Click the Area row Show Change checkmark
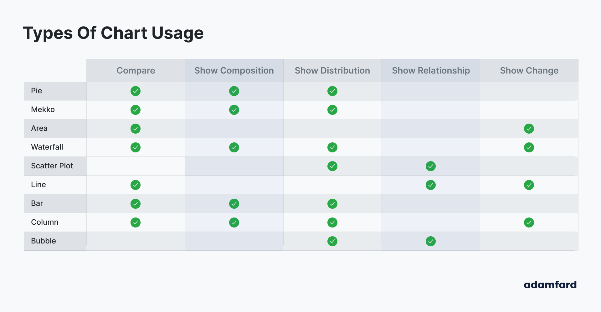This screenshot has width=601, height=312. (x=529, y=129)
